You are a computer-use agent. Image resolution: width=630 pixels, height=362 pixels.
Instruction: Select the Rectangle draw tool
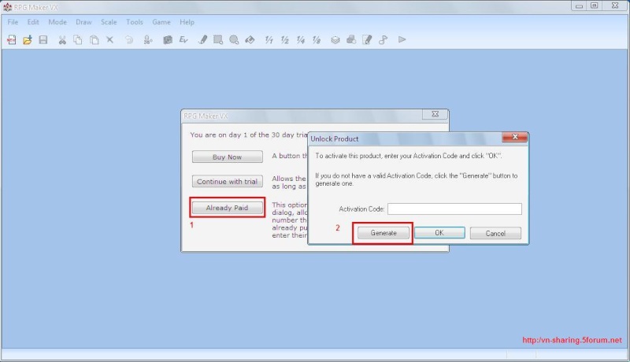(218, 39)
